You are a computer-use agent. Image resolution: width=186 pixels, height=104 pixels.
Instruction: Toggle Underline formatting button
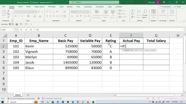[x=22, y=16]
